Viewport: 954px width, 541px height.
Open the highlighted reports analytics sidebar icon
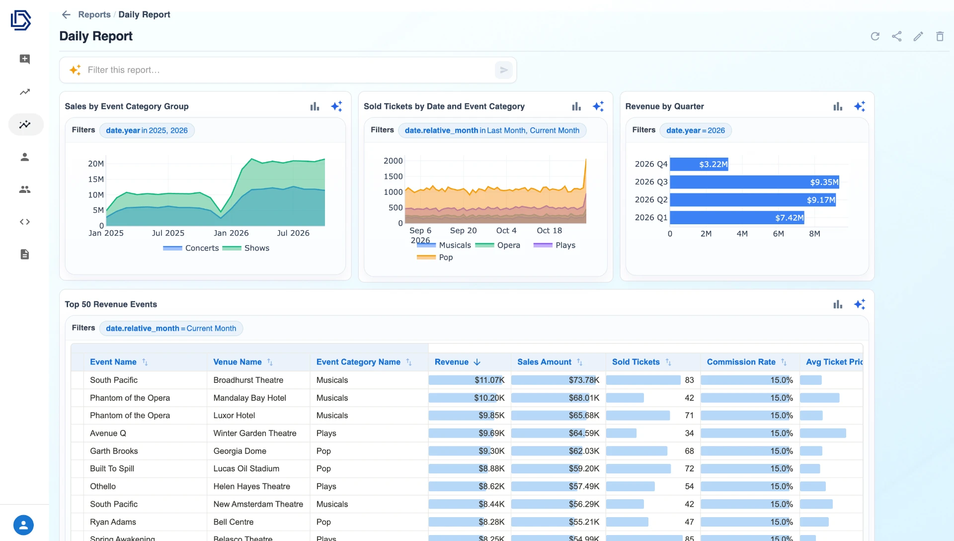[x=26, y=124]
